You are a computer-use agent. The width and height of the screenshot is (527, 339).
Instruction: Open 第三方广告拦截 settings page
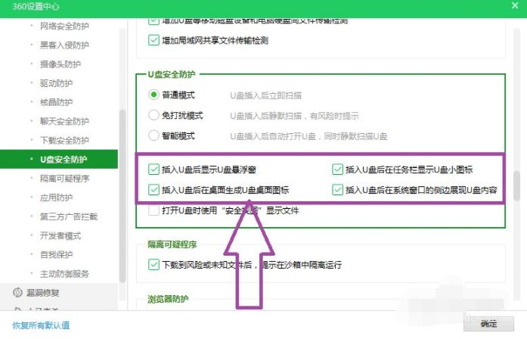click(69, 216)
